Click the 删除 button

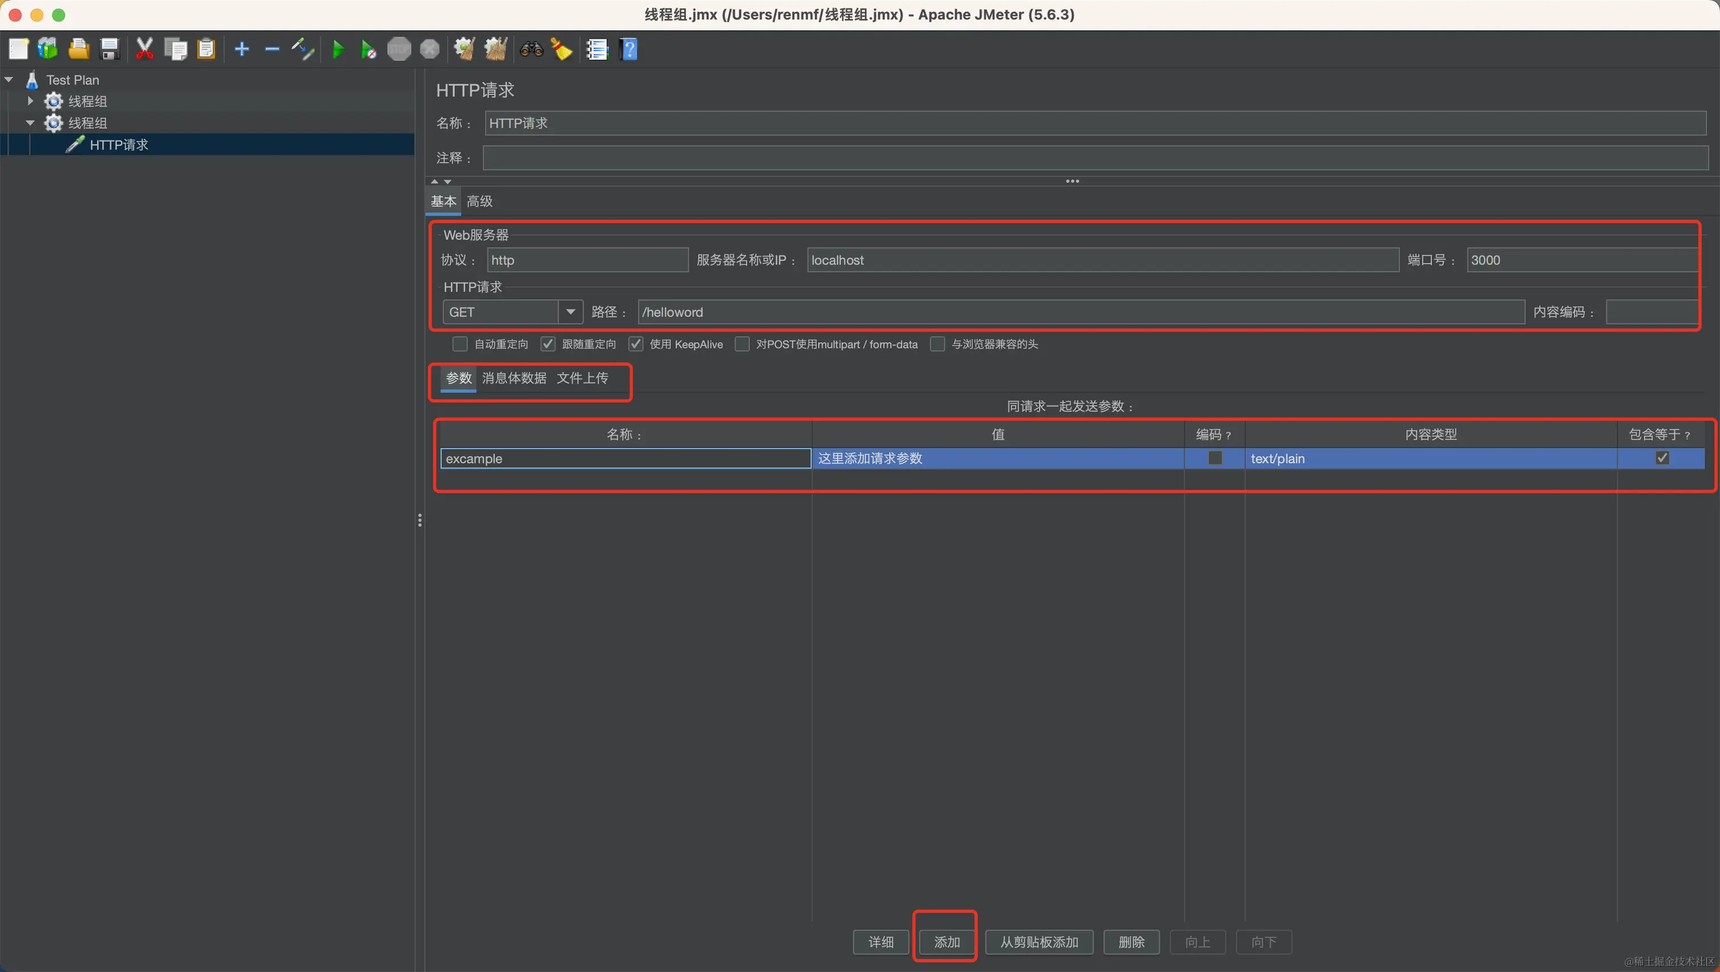pyautogui.click(x=1131, y=942)
